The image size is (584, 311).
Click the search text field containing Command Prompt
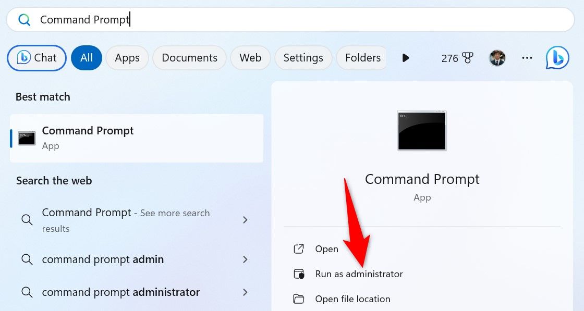[290, 20]
